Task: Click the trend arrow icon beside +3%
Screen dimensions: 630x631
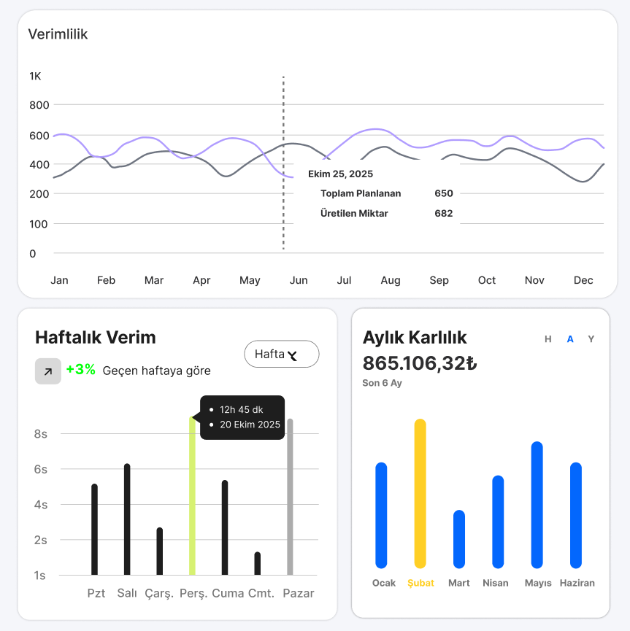Action: pyautogui.click(x=48, y=371)
